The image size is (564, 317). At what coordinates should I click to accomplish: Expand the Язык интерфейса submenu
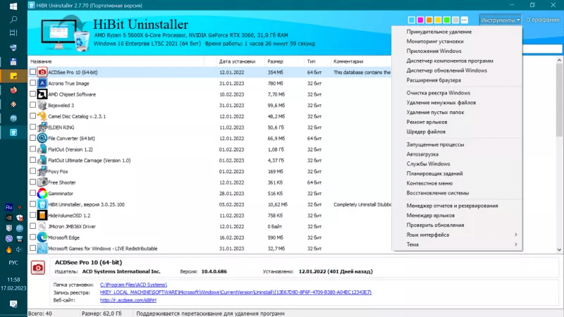[457, 235]
